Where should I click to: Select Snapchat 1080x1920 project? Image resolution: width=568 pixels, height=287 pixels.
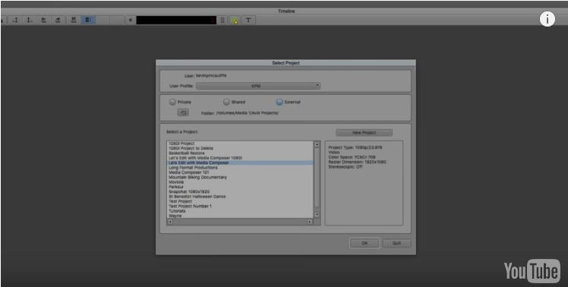(x=189, y=191)
